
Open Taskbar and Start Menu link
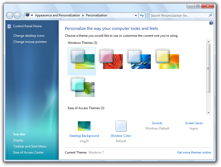click(30, 146)
